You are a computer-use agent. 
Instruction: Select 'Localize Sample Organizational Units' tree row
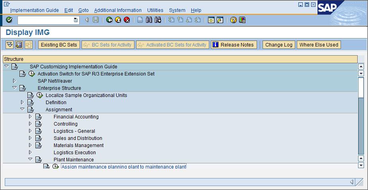pos(86,95)
